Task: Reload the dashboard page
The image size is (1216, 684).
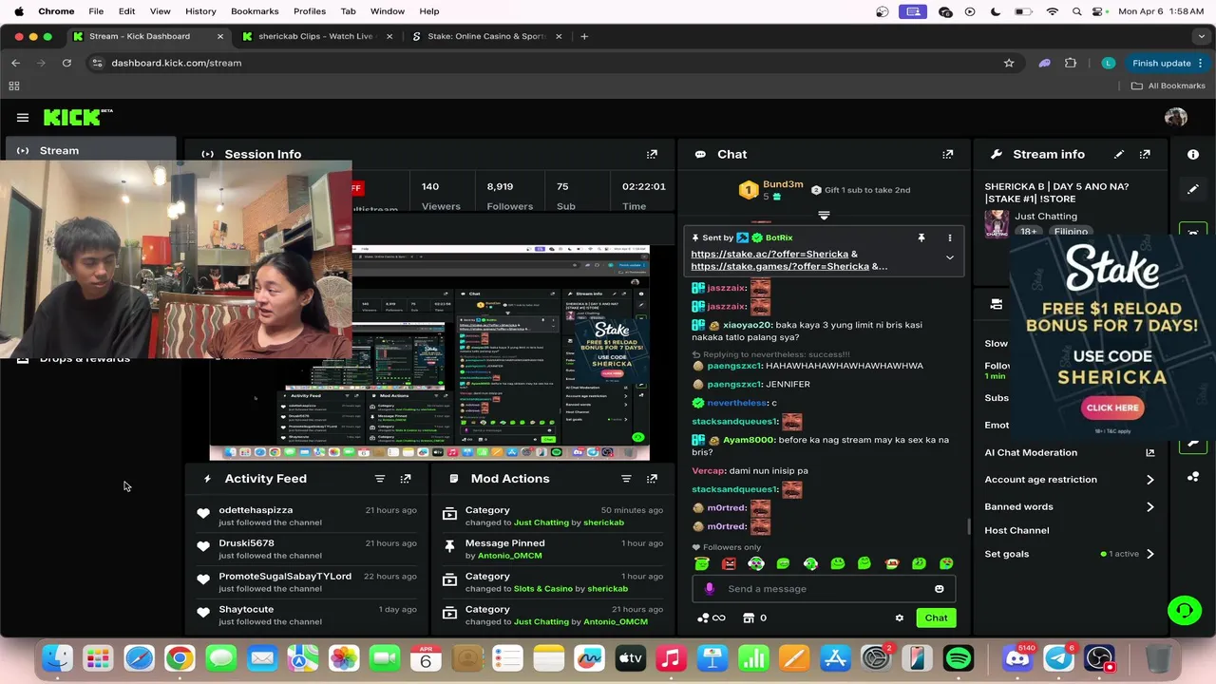Action: pyautogui.click(x=66, y=63)
